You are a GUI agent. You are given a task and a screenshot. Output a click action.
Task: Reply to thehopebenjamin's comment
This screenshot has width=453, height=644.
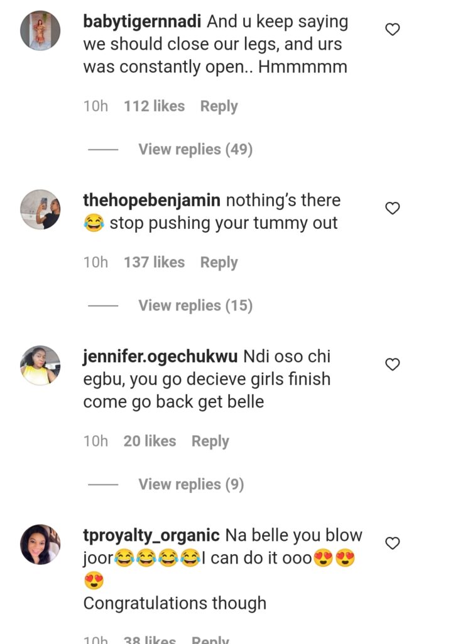click(x=219, y=262)
